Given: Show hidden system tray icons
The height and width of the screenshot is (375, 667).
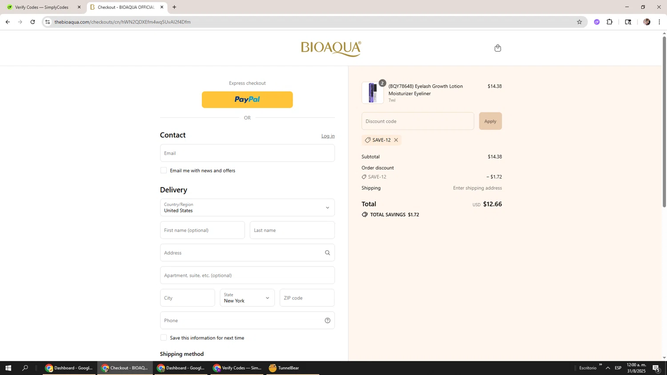Looking at the screenshot, I should click(x=608, y=368).
